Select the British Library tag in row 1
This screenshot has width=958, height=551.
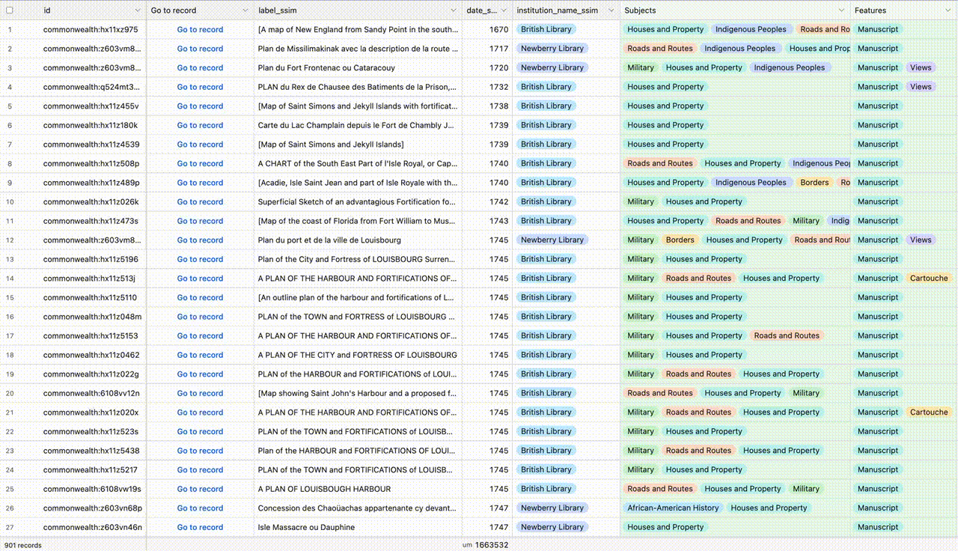point(546,29)
